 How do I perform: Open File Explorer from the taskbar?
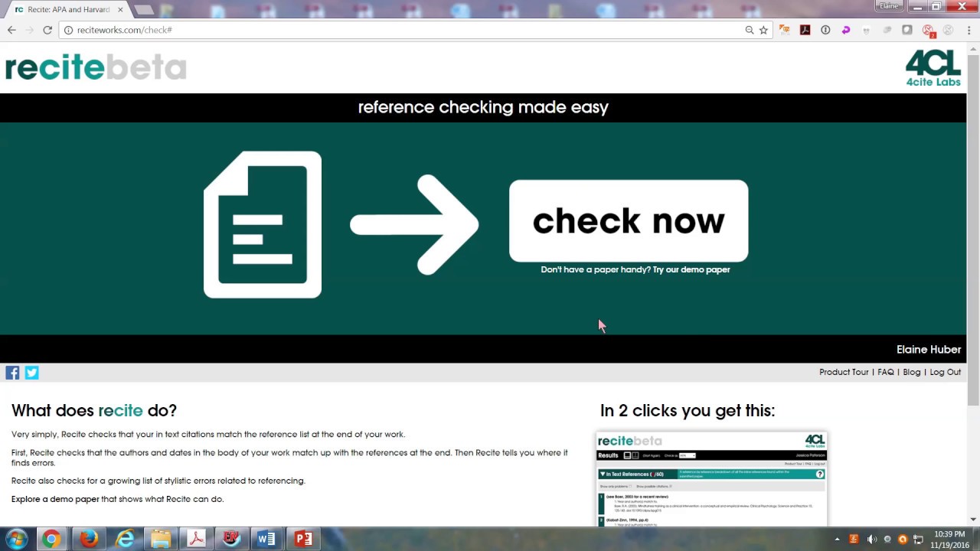160,539
